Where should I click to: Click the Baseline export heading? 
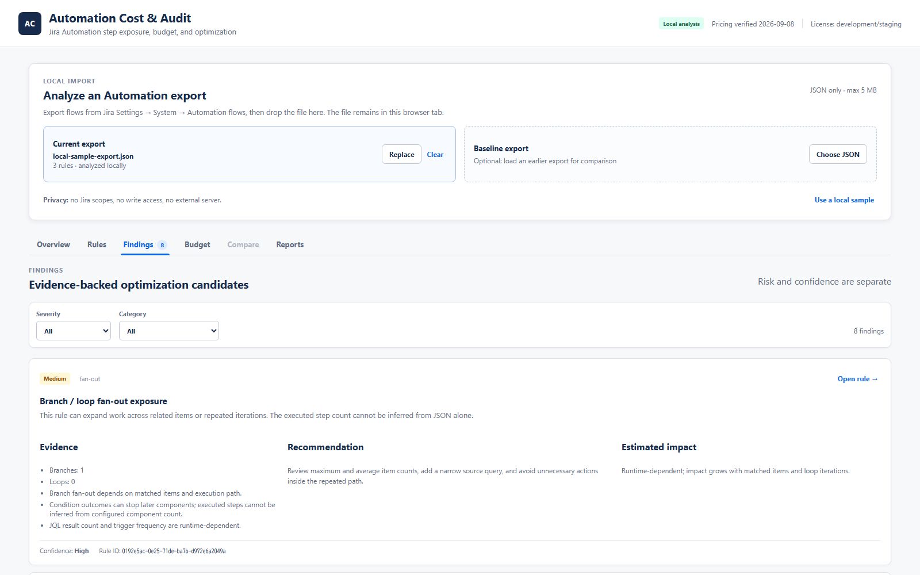point(501,148)
